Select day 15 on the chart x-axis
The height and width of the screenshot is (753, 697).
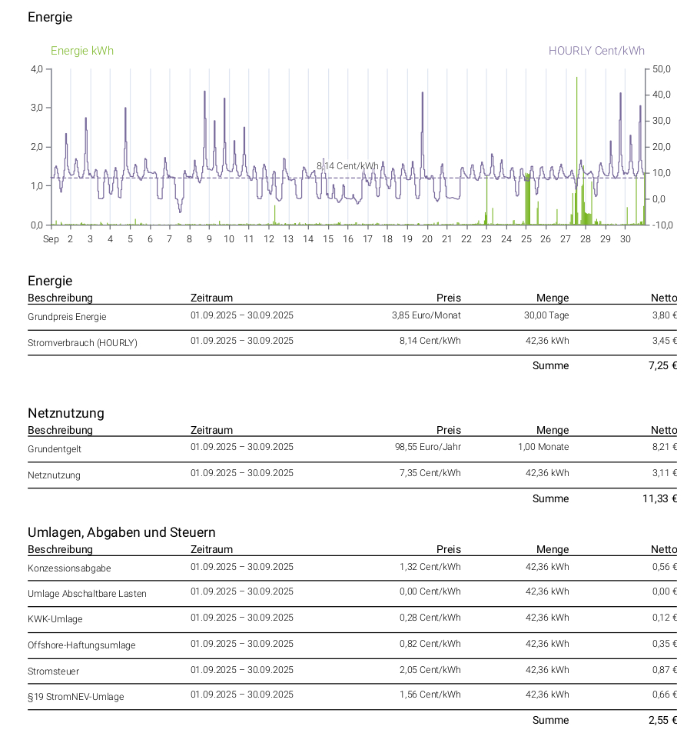pos(328,239)
